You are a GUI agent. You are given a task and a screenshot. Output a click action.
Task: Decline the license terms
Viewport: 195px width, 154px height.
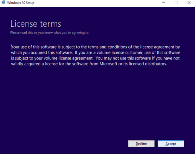click(141, 144)
